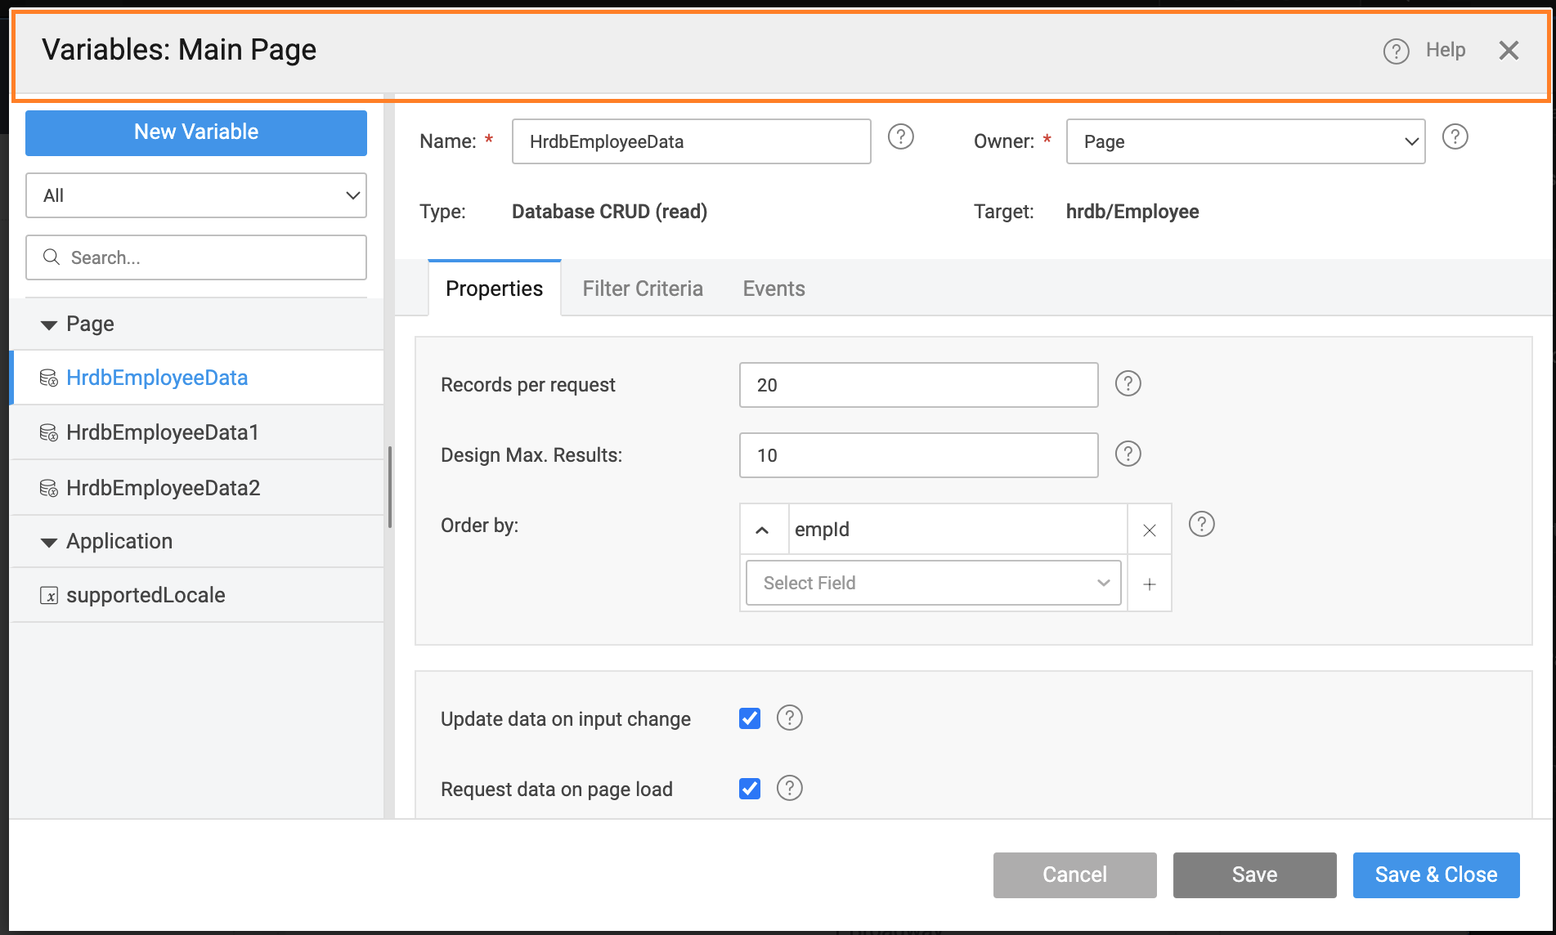Click the help icon beside Owner dropdown
The width and height of the screenshot is (1556, 935).
[1455, 137]
